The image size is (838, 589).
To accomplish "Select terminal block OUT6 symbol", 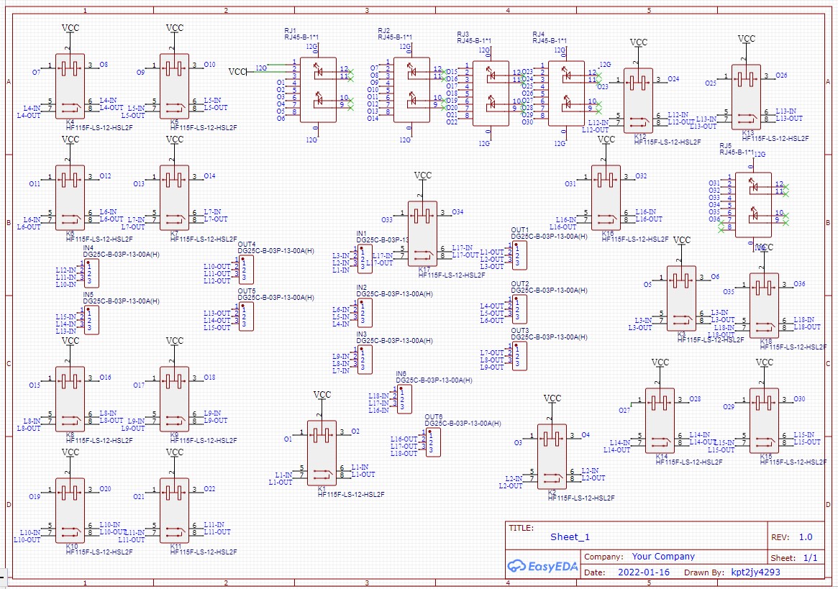I will click(x=434, y=442).
